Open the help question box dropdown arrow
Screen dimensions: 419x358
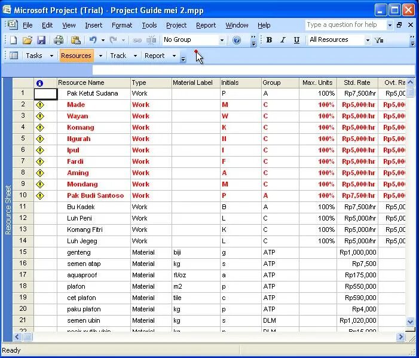pos(390,25)
